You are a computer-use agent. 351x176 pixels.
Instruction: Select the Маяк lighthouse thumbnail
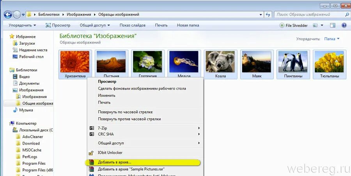coord(257,64)
